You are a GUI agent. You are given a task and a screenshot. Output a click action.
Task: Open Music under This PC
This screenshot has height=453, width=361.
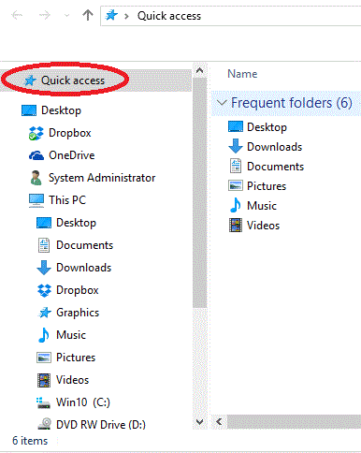(71, 335)
